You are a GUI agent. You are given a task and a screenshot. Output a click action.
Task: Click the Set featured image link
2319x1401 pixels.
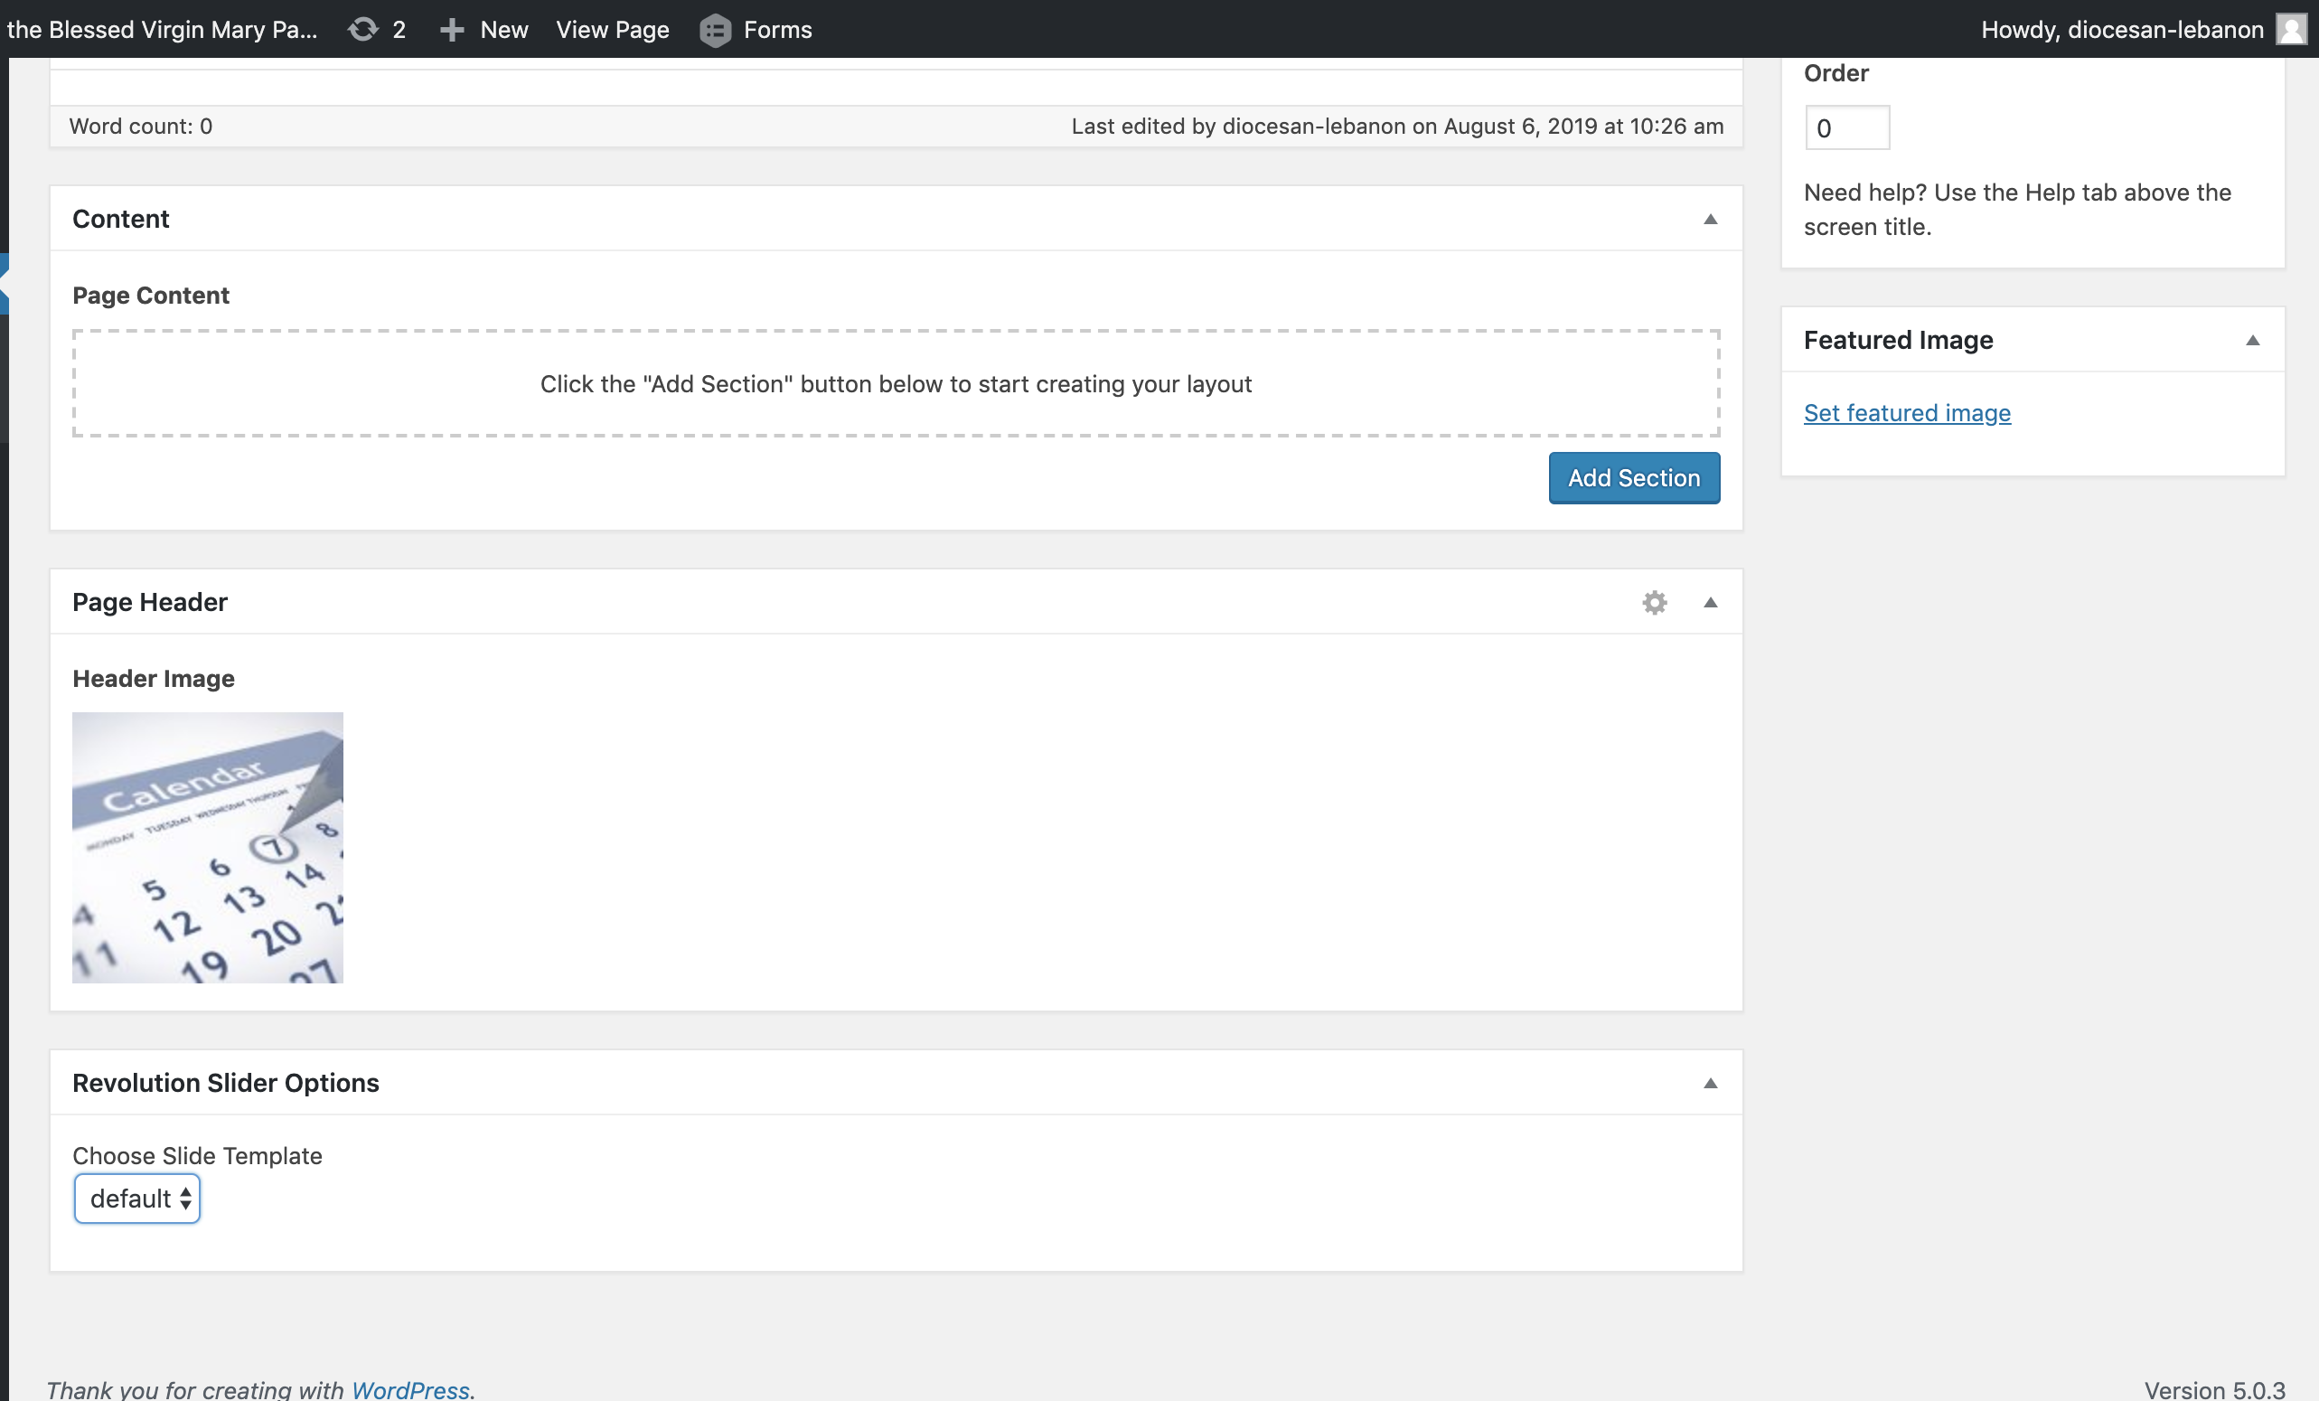pos(1907,412)
